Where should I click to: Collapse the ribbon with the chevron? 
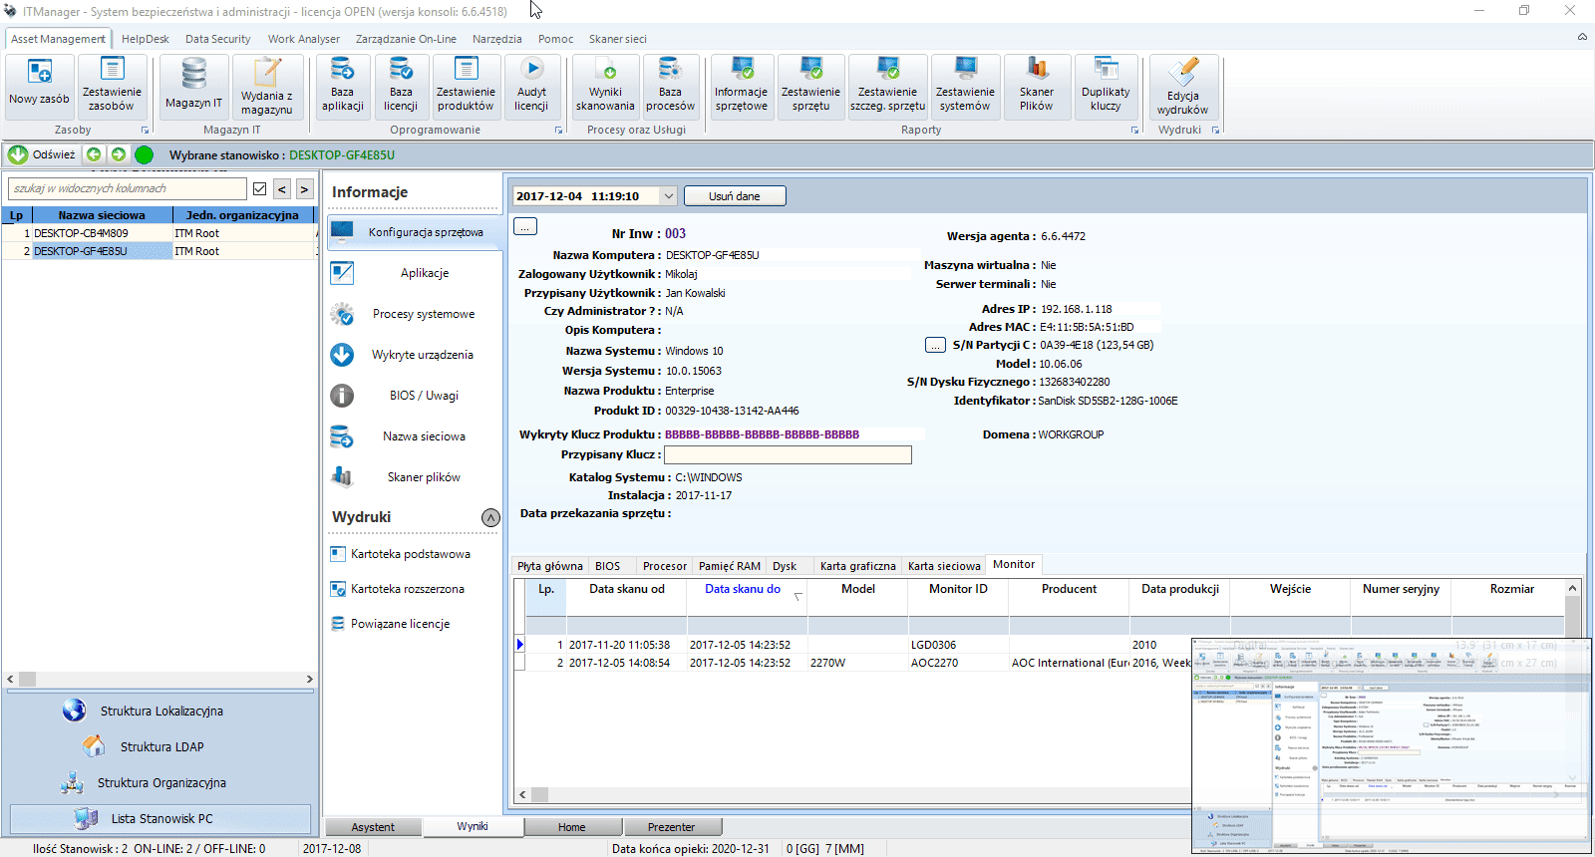(1582, 38)
